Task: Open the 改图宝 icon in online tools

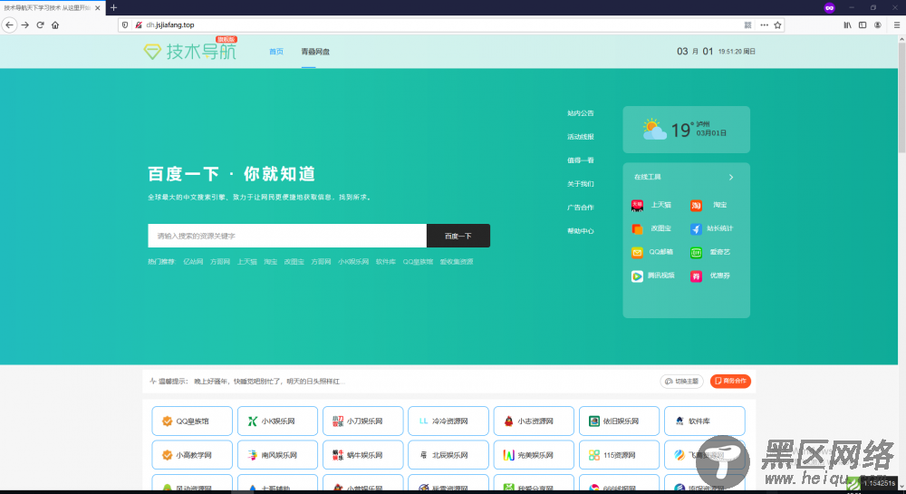Action: pos(637,228)
